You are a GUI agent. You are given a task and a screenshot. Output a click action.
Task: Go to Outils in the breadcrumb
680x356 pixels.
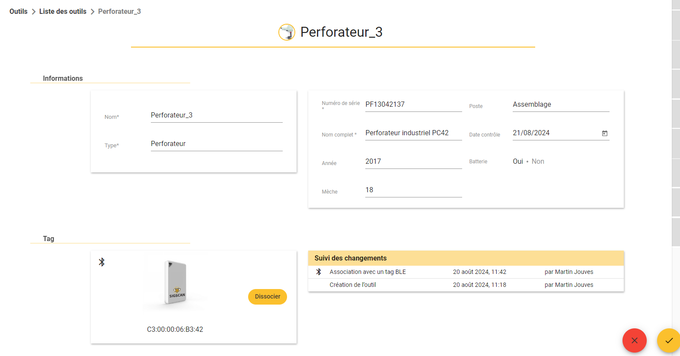click(19, 12)
